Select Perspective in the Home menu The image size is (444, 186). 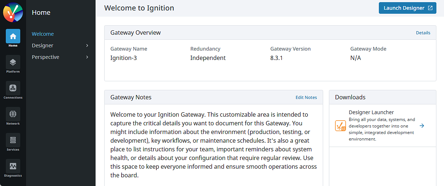[x=46, y=57]
